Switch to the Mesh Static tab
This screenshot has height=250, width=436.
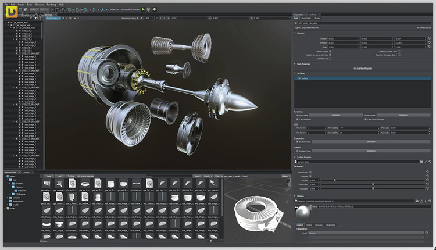click(306, 19)
